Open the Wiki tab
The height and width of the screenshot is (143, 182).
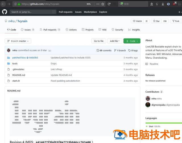coord(102,30)
